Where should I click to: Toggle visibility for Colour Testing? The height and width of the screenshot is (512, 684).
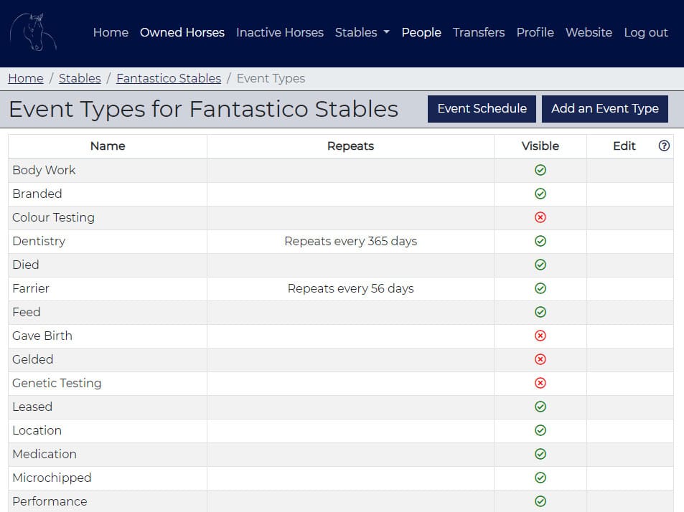pyautogui.click(x=540, y=217)
